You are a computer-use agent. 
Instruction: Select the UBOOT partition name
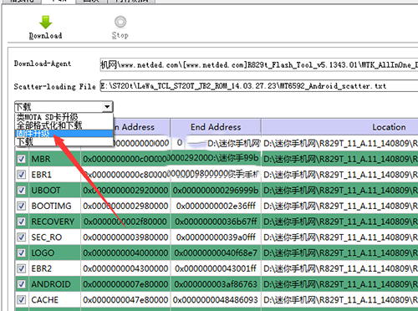[46, 190]
